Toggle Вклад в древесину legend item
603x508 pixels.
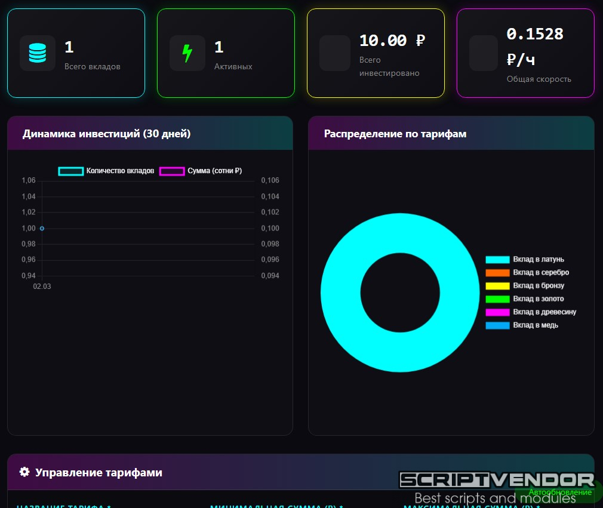pos(531,312)
